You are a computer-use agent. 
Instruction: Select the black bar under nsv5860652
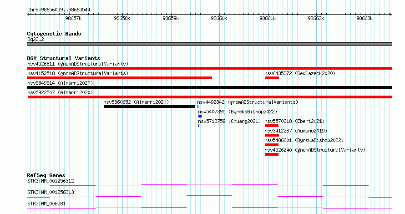pyautogui.click(x=149, y=107)
